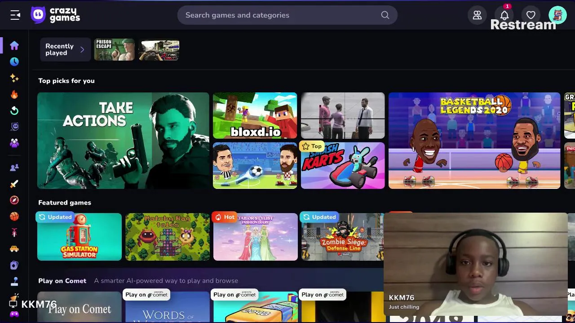
Task: Open 2 Player category icon in sidebar
Action: pos(14,167)
